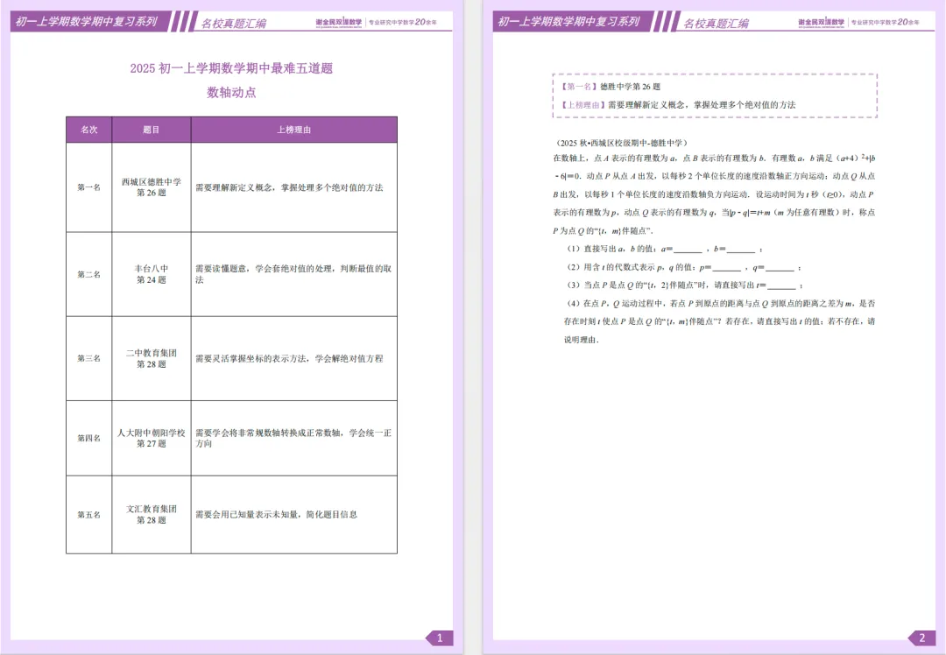Click the 谢金民双减数学 logo on page 2
Screen dimensions: 946x655
[x=821, y=22]
